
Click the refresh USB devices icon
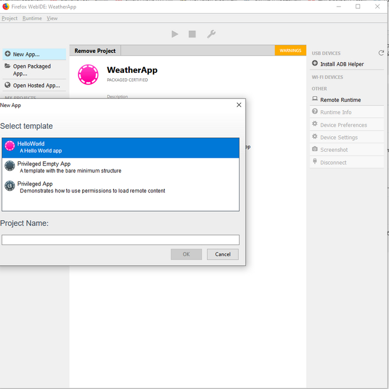click(x=381, y=53)
